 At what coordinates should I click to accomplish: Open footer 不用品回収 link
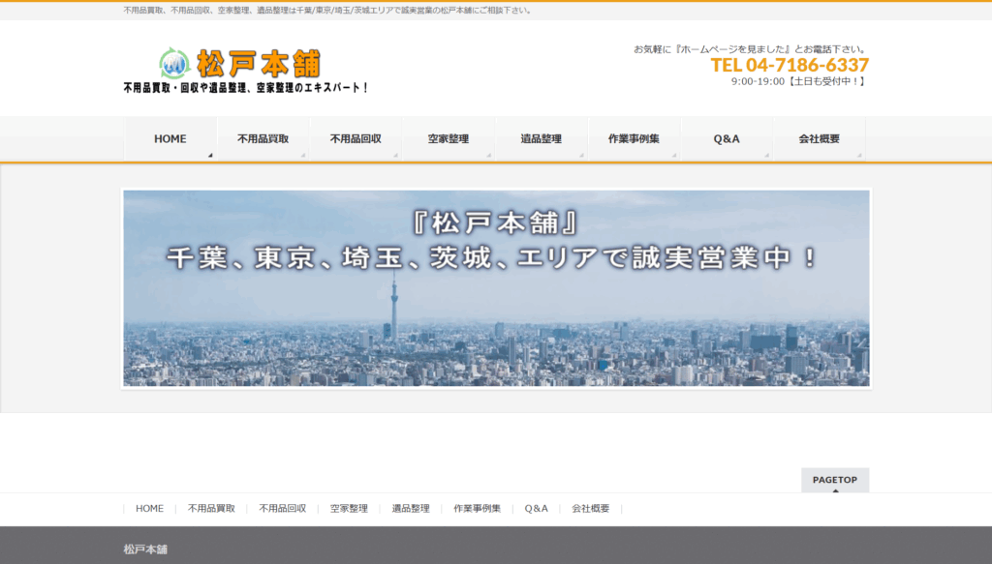[x=283, y=509]
